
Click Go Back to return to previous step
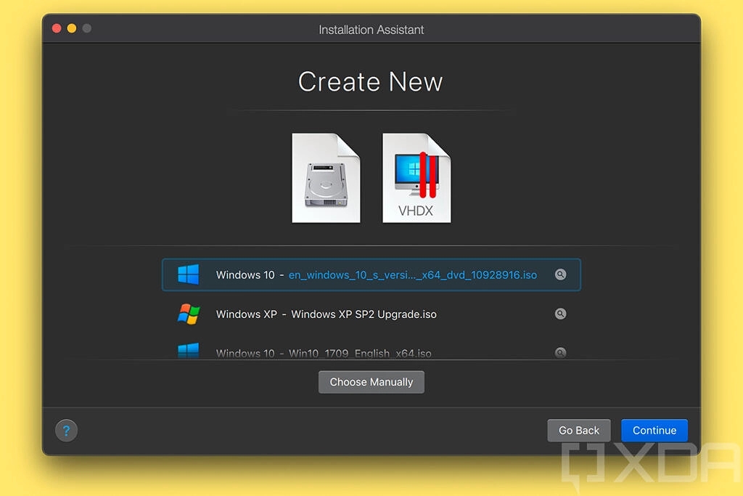point(578,430)
